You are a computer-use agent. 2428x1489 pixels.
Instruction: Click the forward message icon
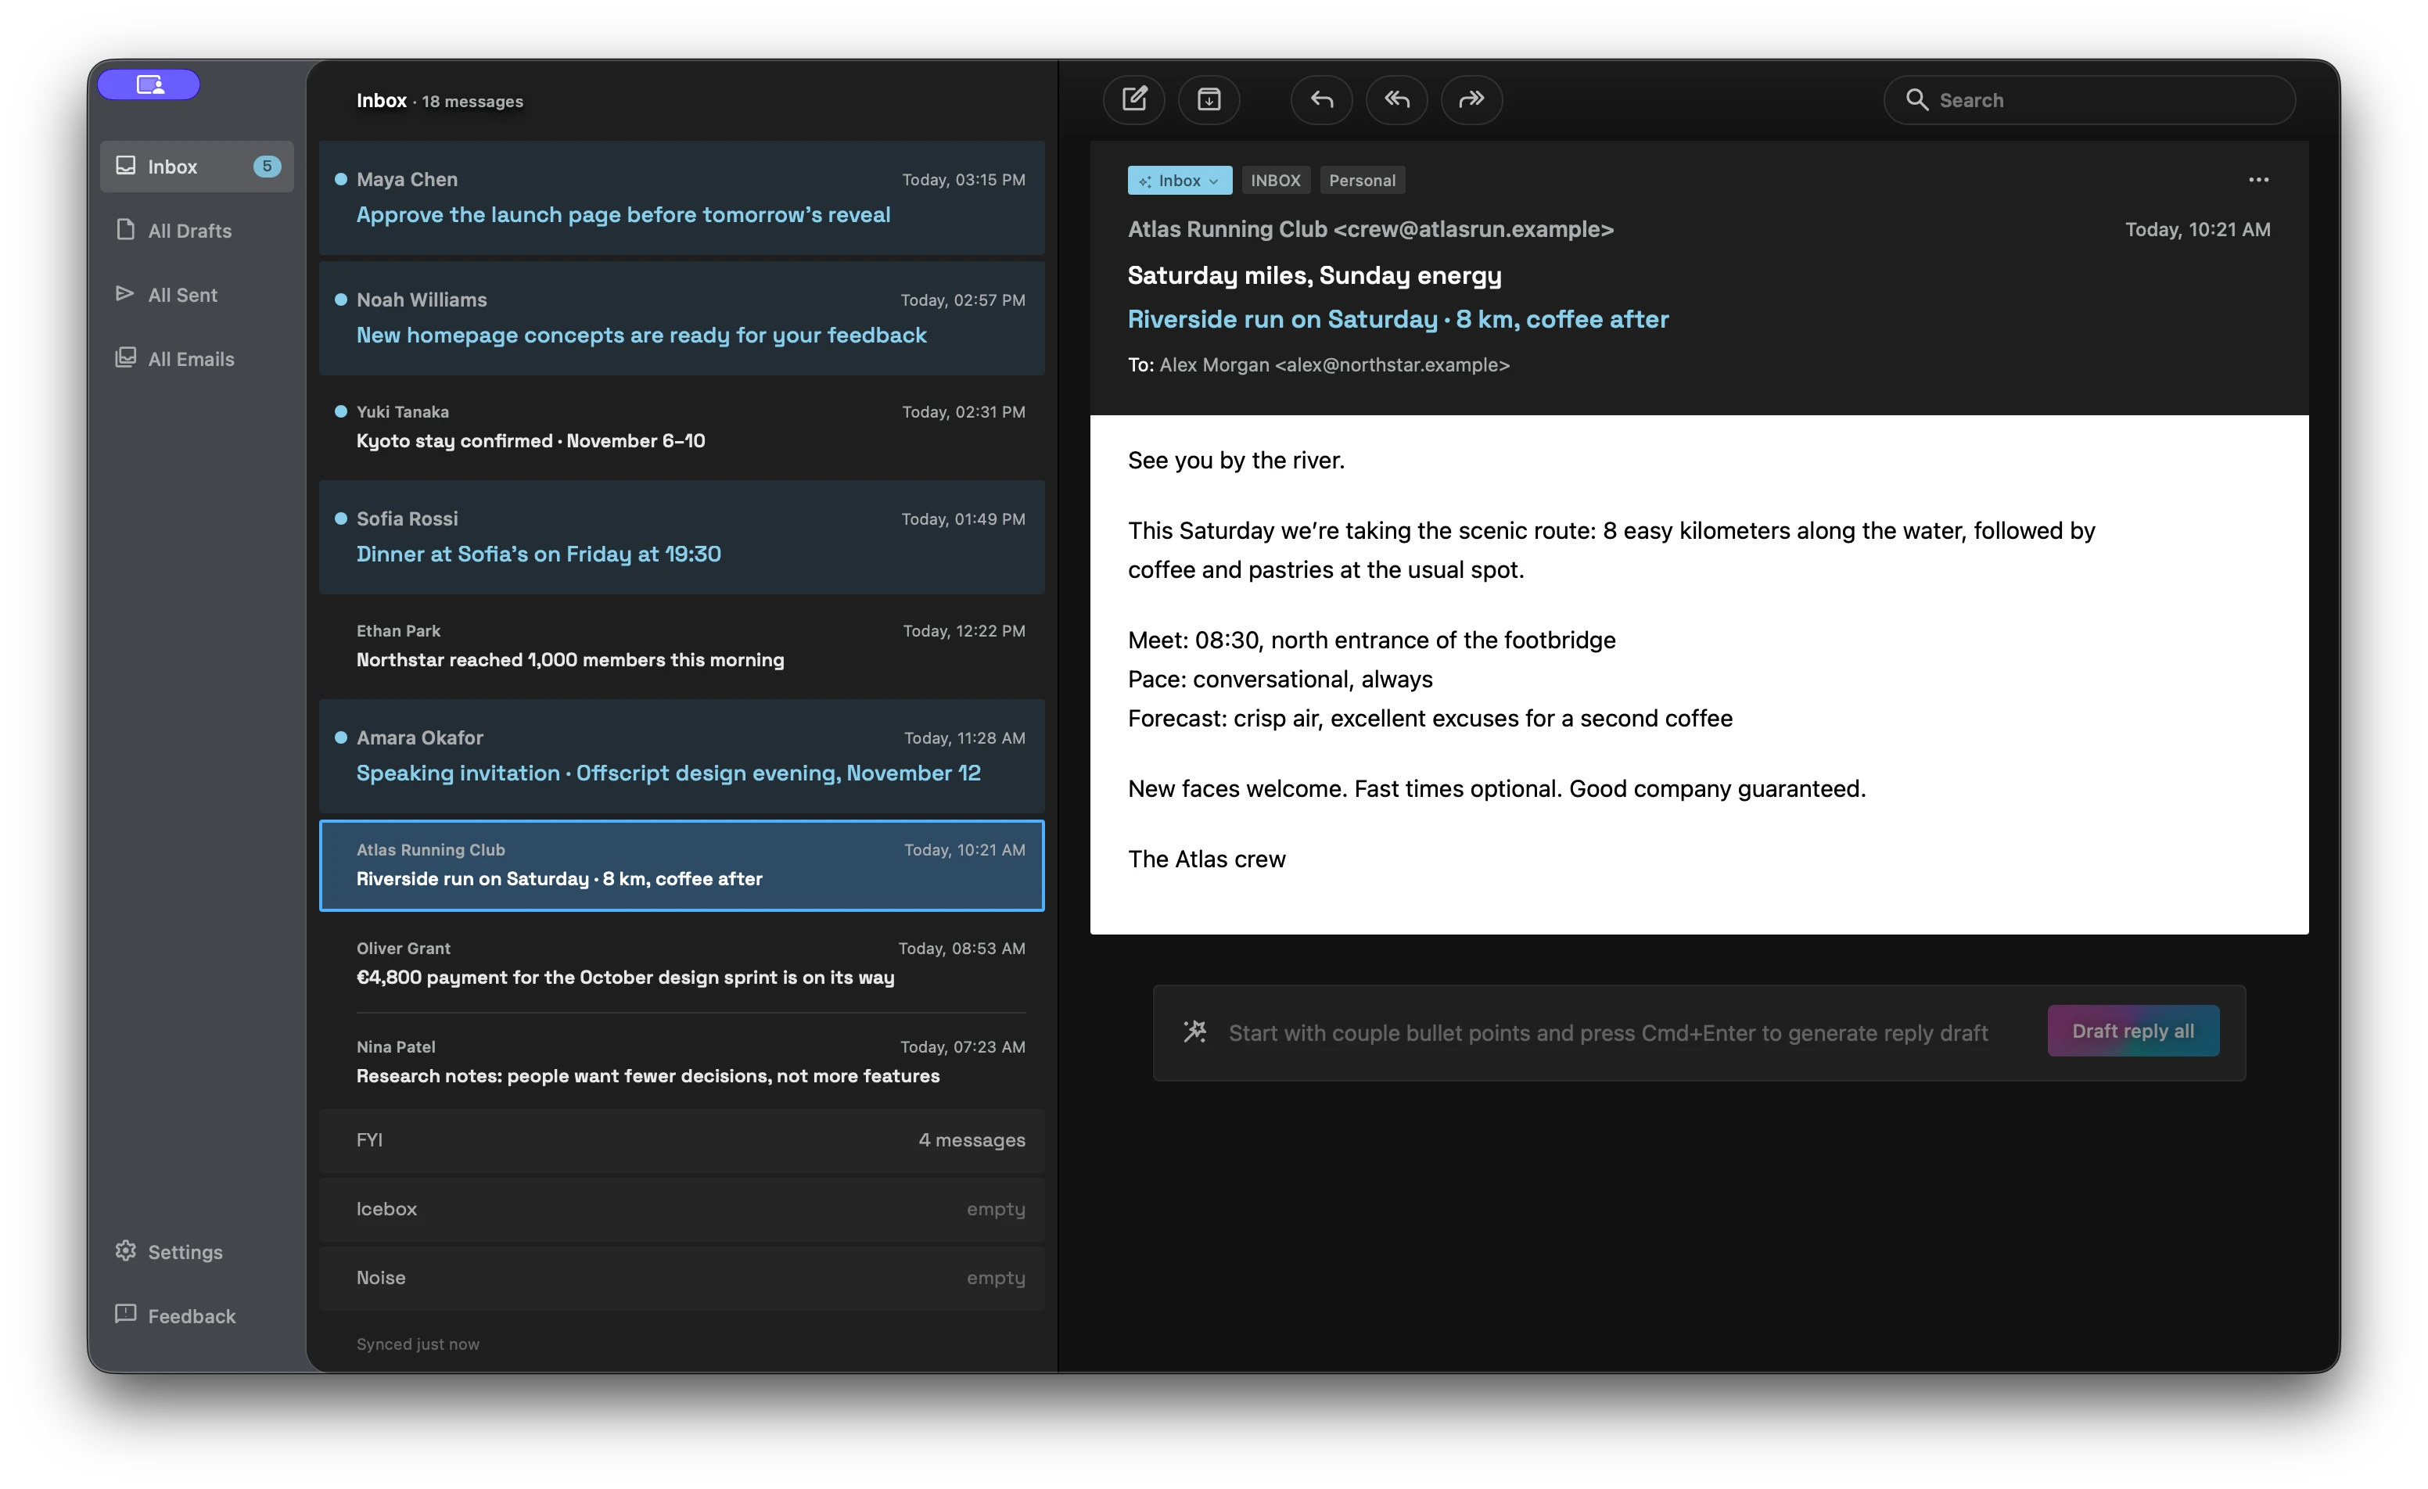[x=1471, y=99]
